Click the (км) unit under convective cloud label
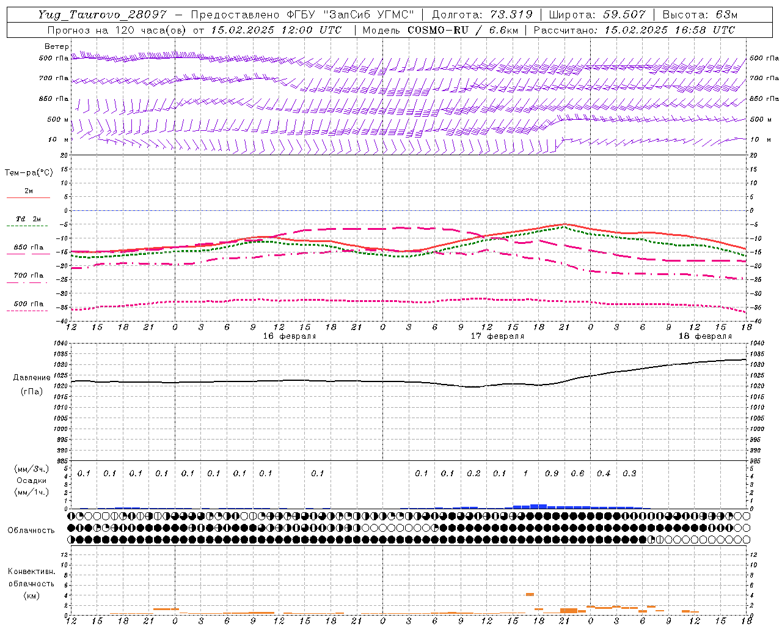782x626 pixels. (x=31, y=595)
